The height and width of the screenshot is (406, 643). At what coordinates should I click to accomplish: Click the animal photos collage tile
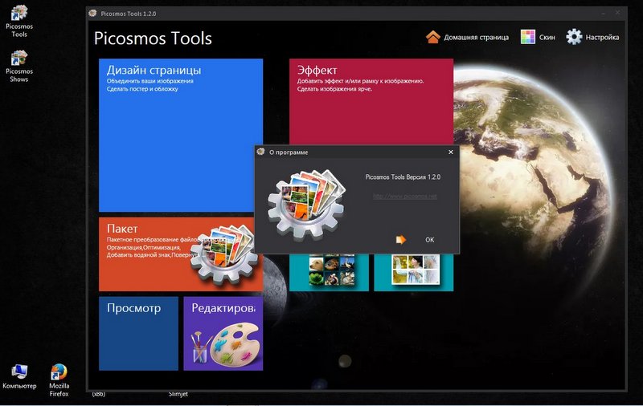click(x=329, y=272)
